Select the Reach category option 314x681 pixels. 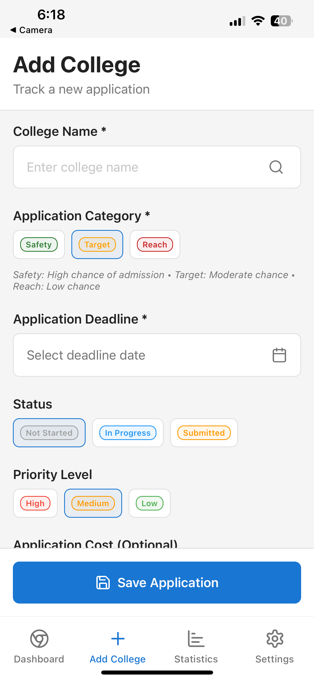[155, 244]
